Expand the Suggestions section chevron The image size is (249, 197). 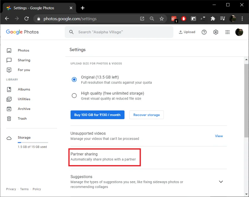click(221, 182)
